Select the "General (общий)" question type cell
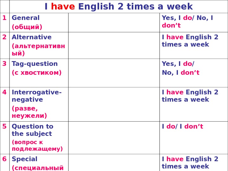Image resolution: width=228 pixels, height=171 pixels. pyautogui.click(x=39, y=22)
